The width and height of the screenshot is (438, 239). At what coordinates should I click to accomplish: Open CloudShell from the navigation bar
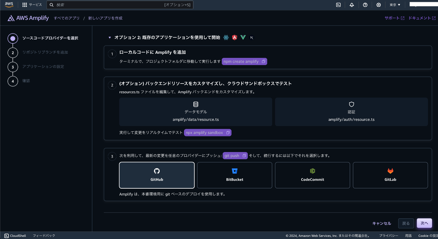[x=15, y=236]
